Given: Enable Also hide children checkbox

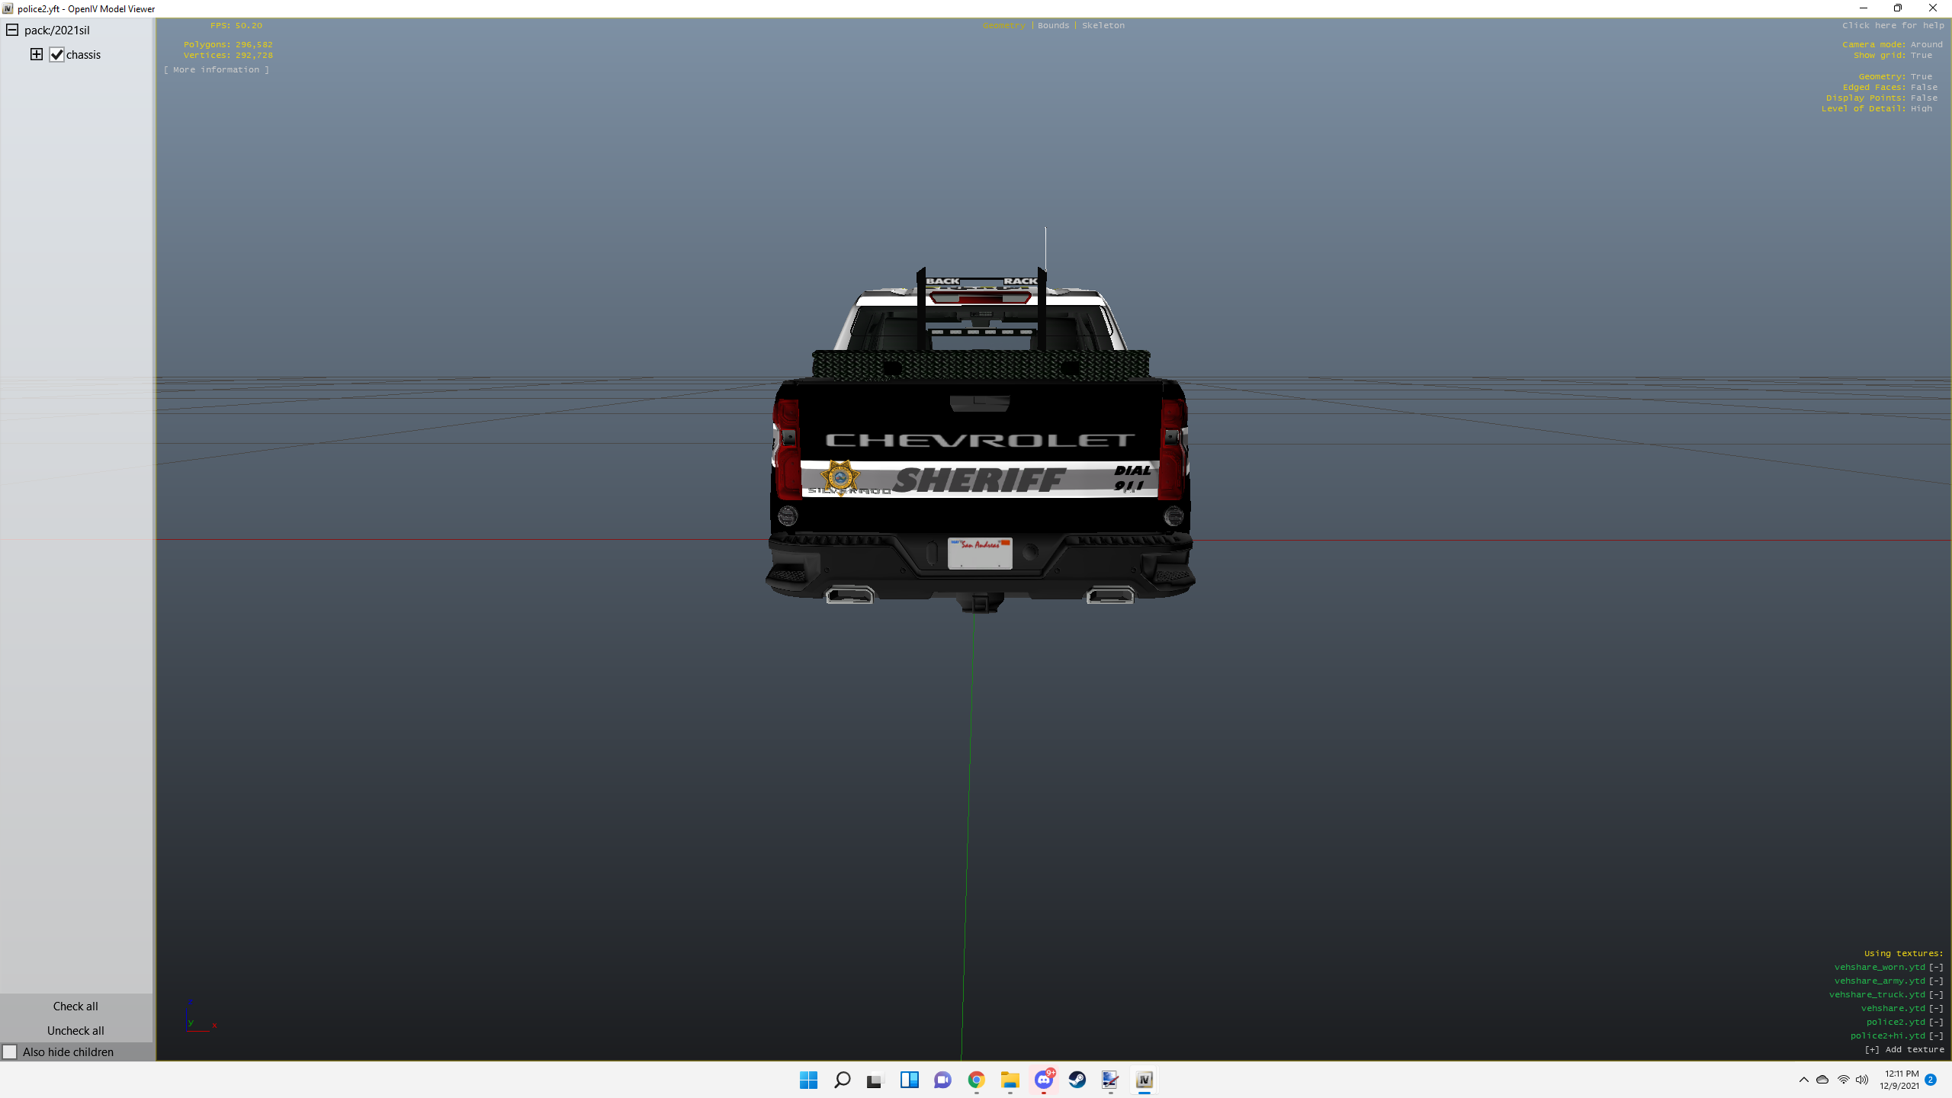Looking at the screenshot, I should (10, 1052).
